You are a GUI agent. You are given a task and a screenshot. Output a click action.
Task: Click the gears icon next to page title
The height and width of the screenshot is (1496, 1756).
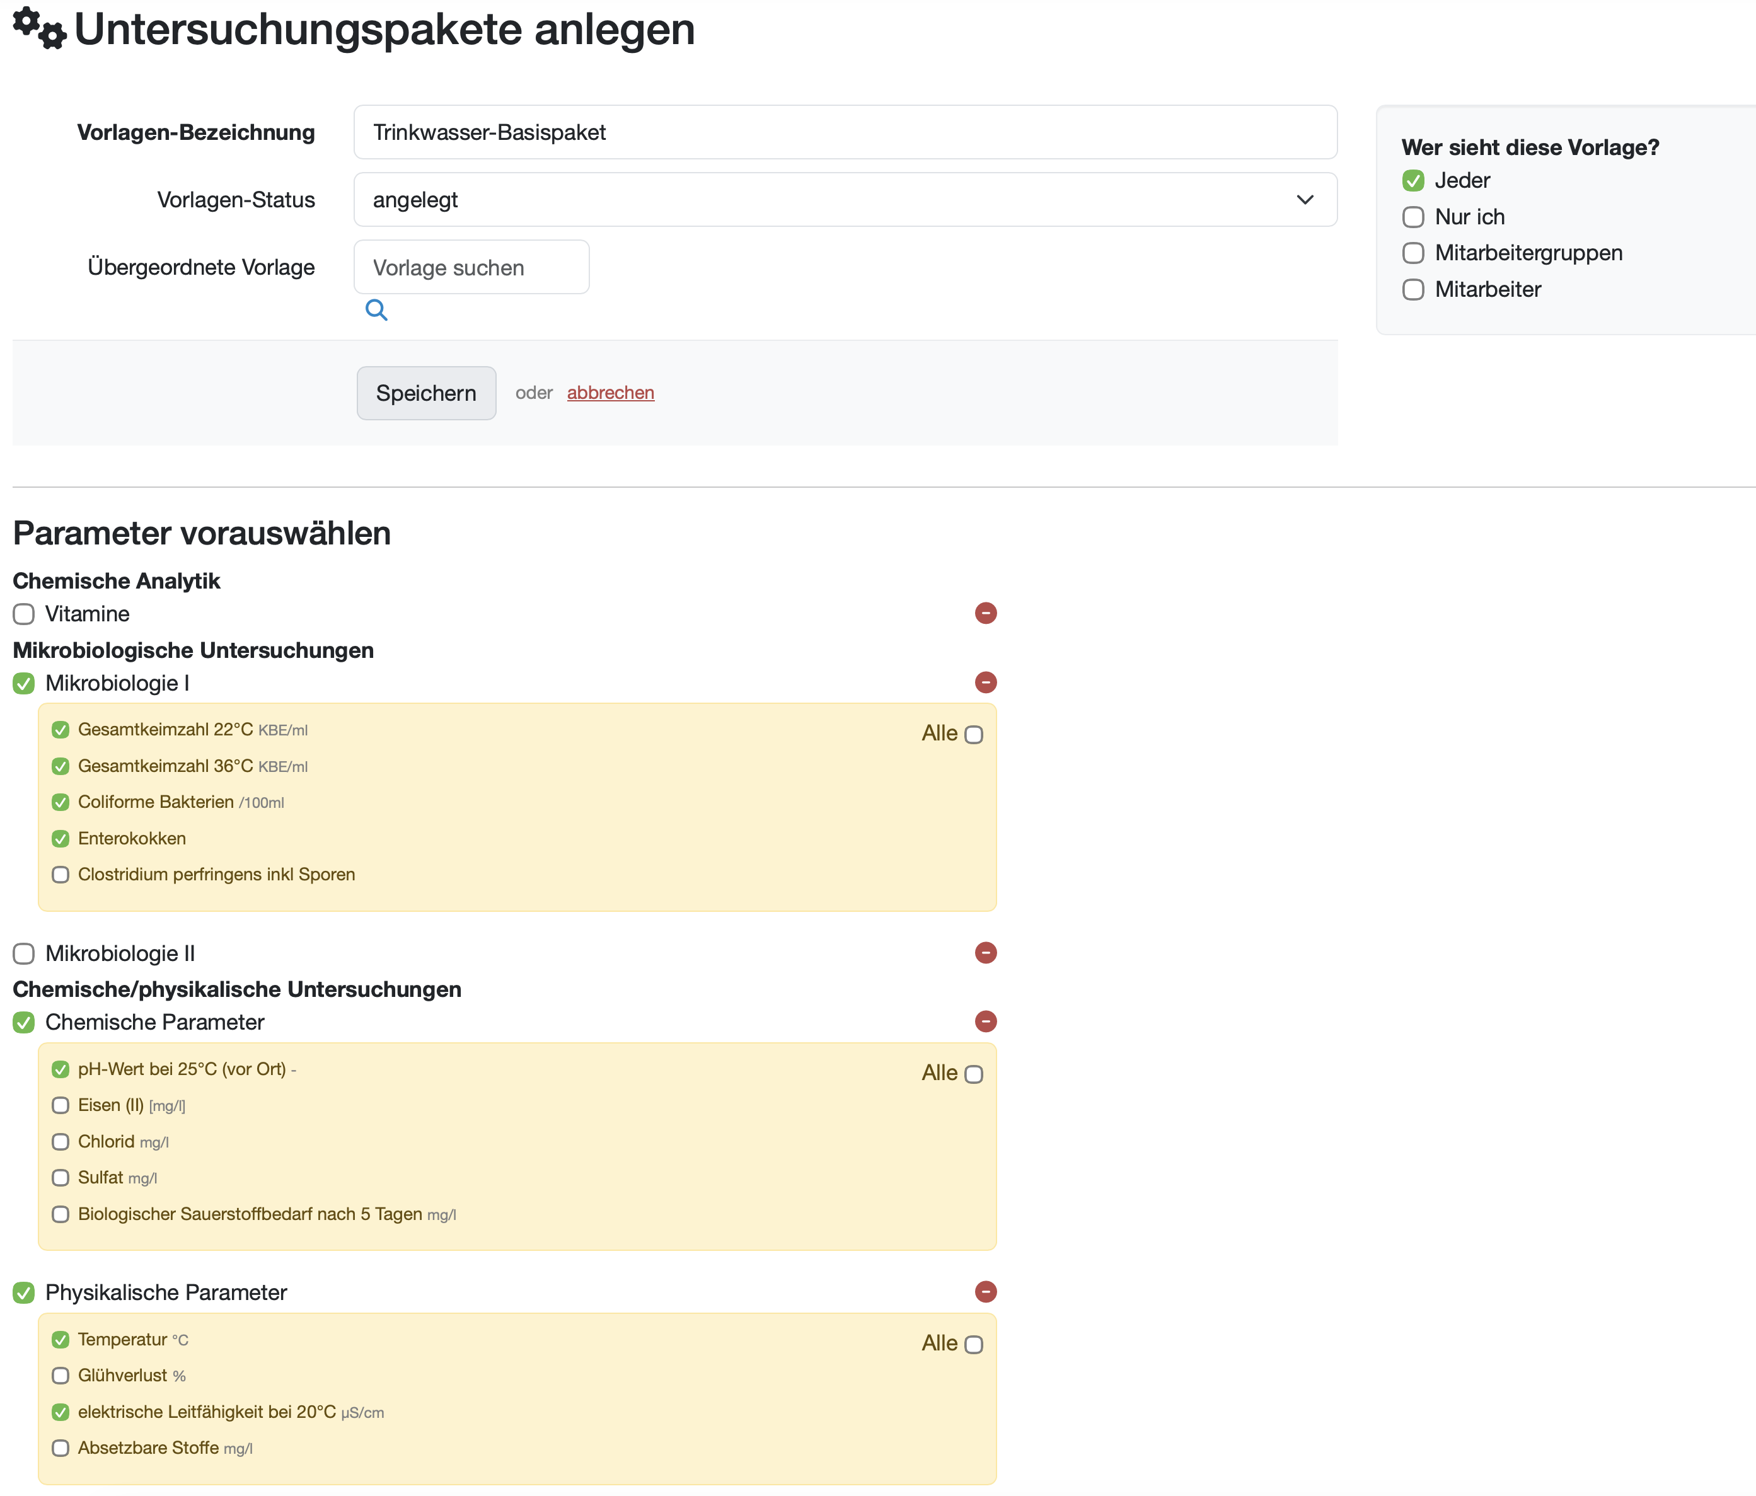(39, 28)
